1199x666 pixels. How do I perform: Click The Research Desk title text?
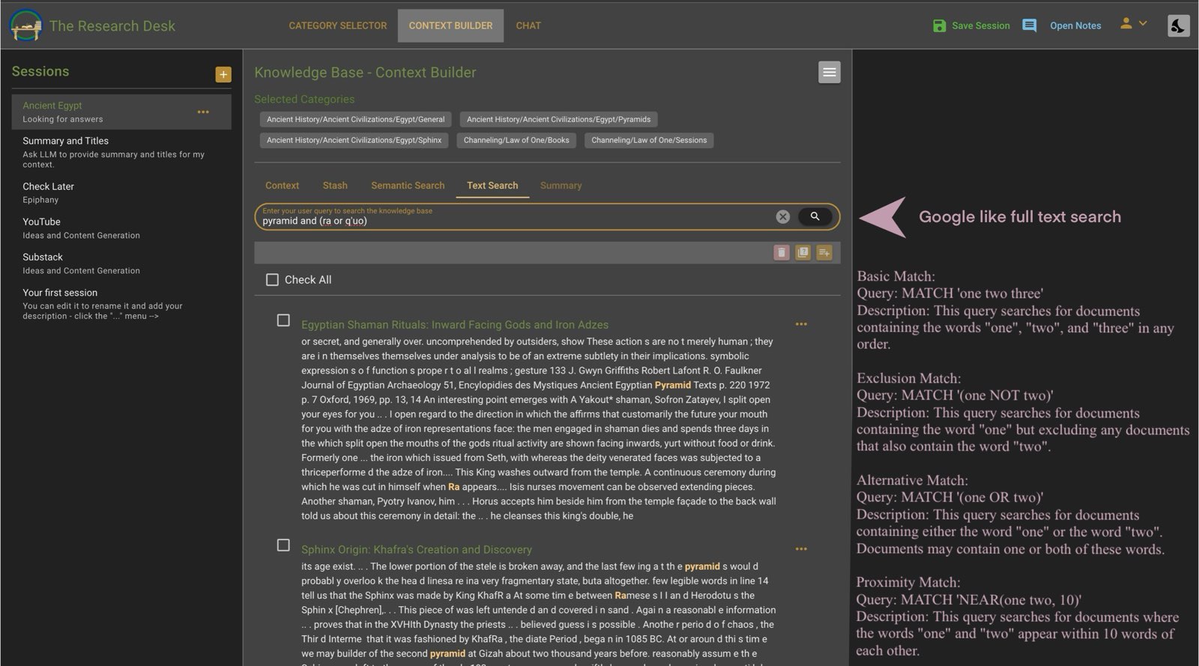click(x=112, y=25)
